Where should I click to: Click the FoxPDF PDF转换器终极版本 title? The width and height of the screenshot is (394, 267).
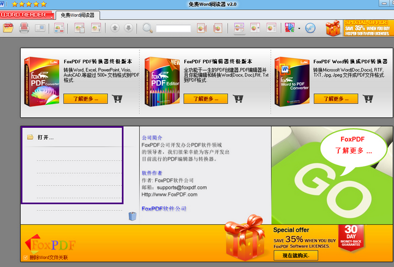(x=98, y=62)
